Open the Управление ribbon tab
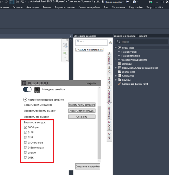 pyautogui.click(x=119, y=7)
